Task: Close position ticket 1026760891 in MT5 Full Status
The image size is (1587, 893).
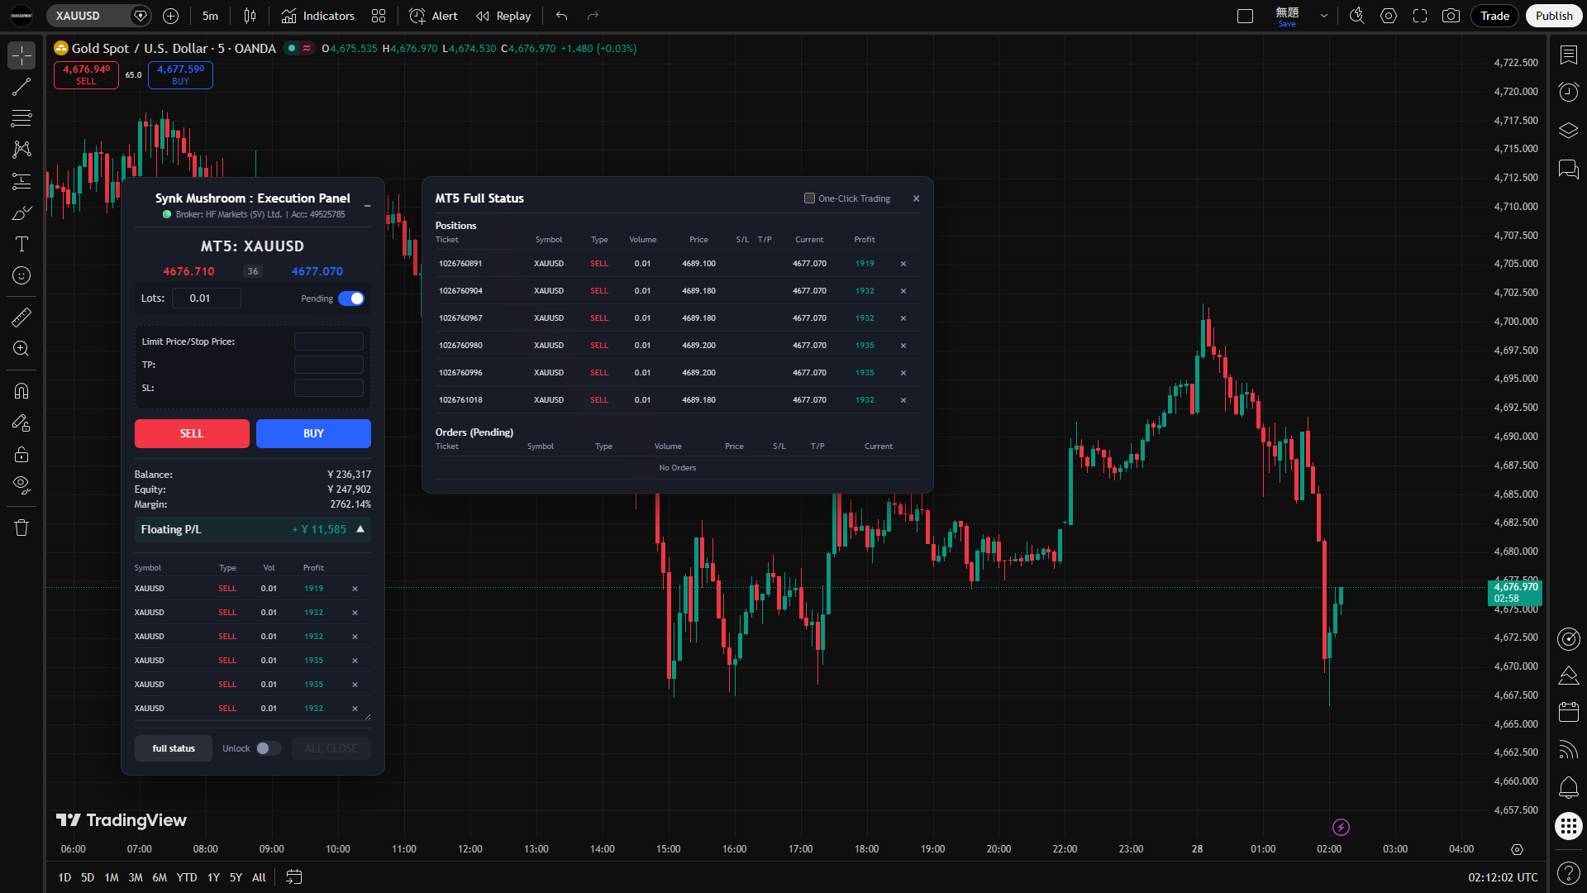Action: tap(903, 264)
